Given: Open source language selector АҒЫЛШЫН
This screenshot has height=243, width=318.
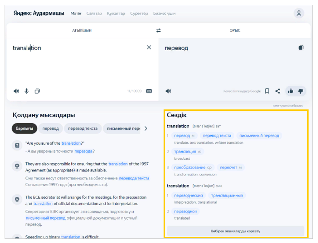Looking at the screenshot, I should pyautogui.click(x=82, y=30).
